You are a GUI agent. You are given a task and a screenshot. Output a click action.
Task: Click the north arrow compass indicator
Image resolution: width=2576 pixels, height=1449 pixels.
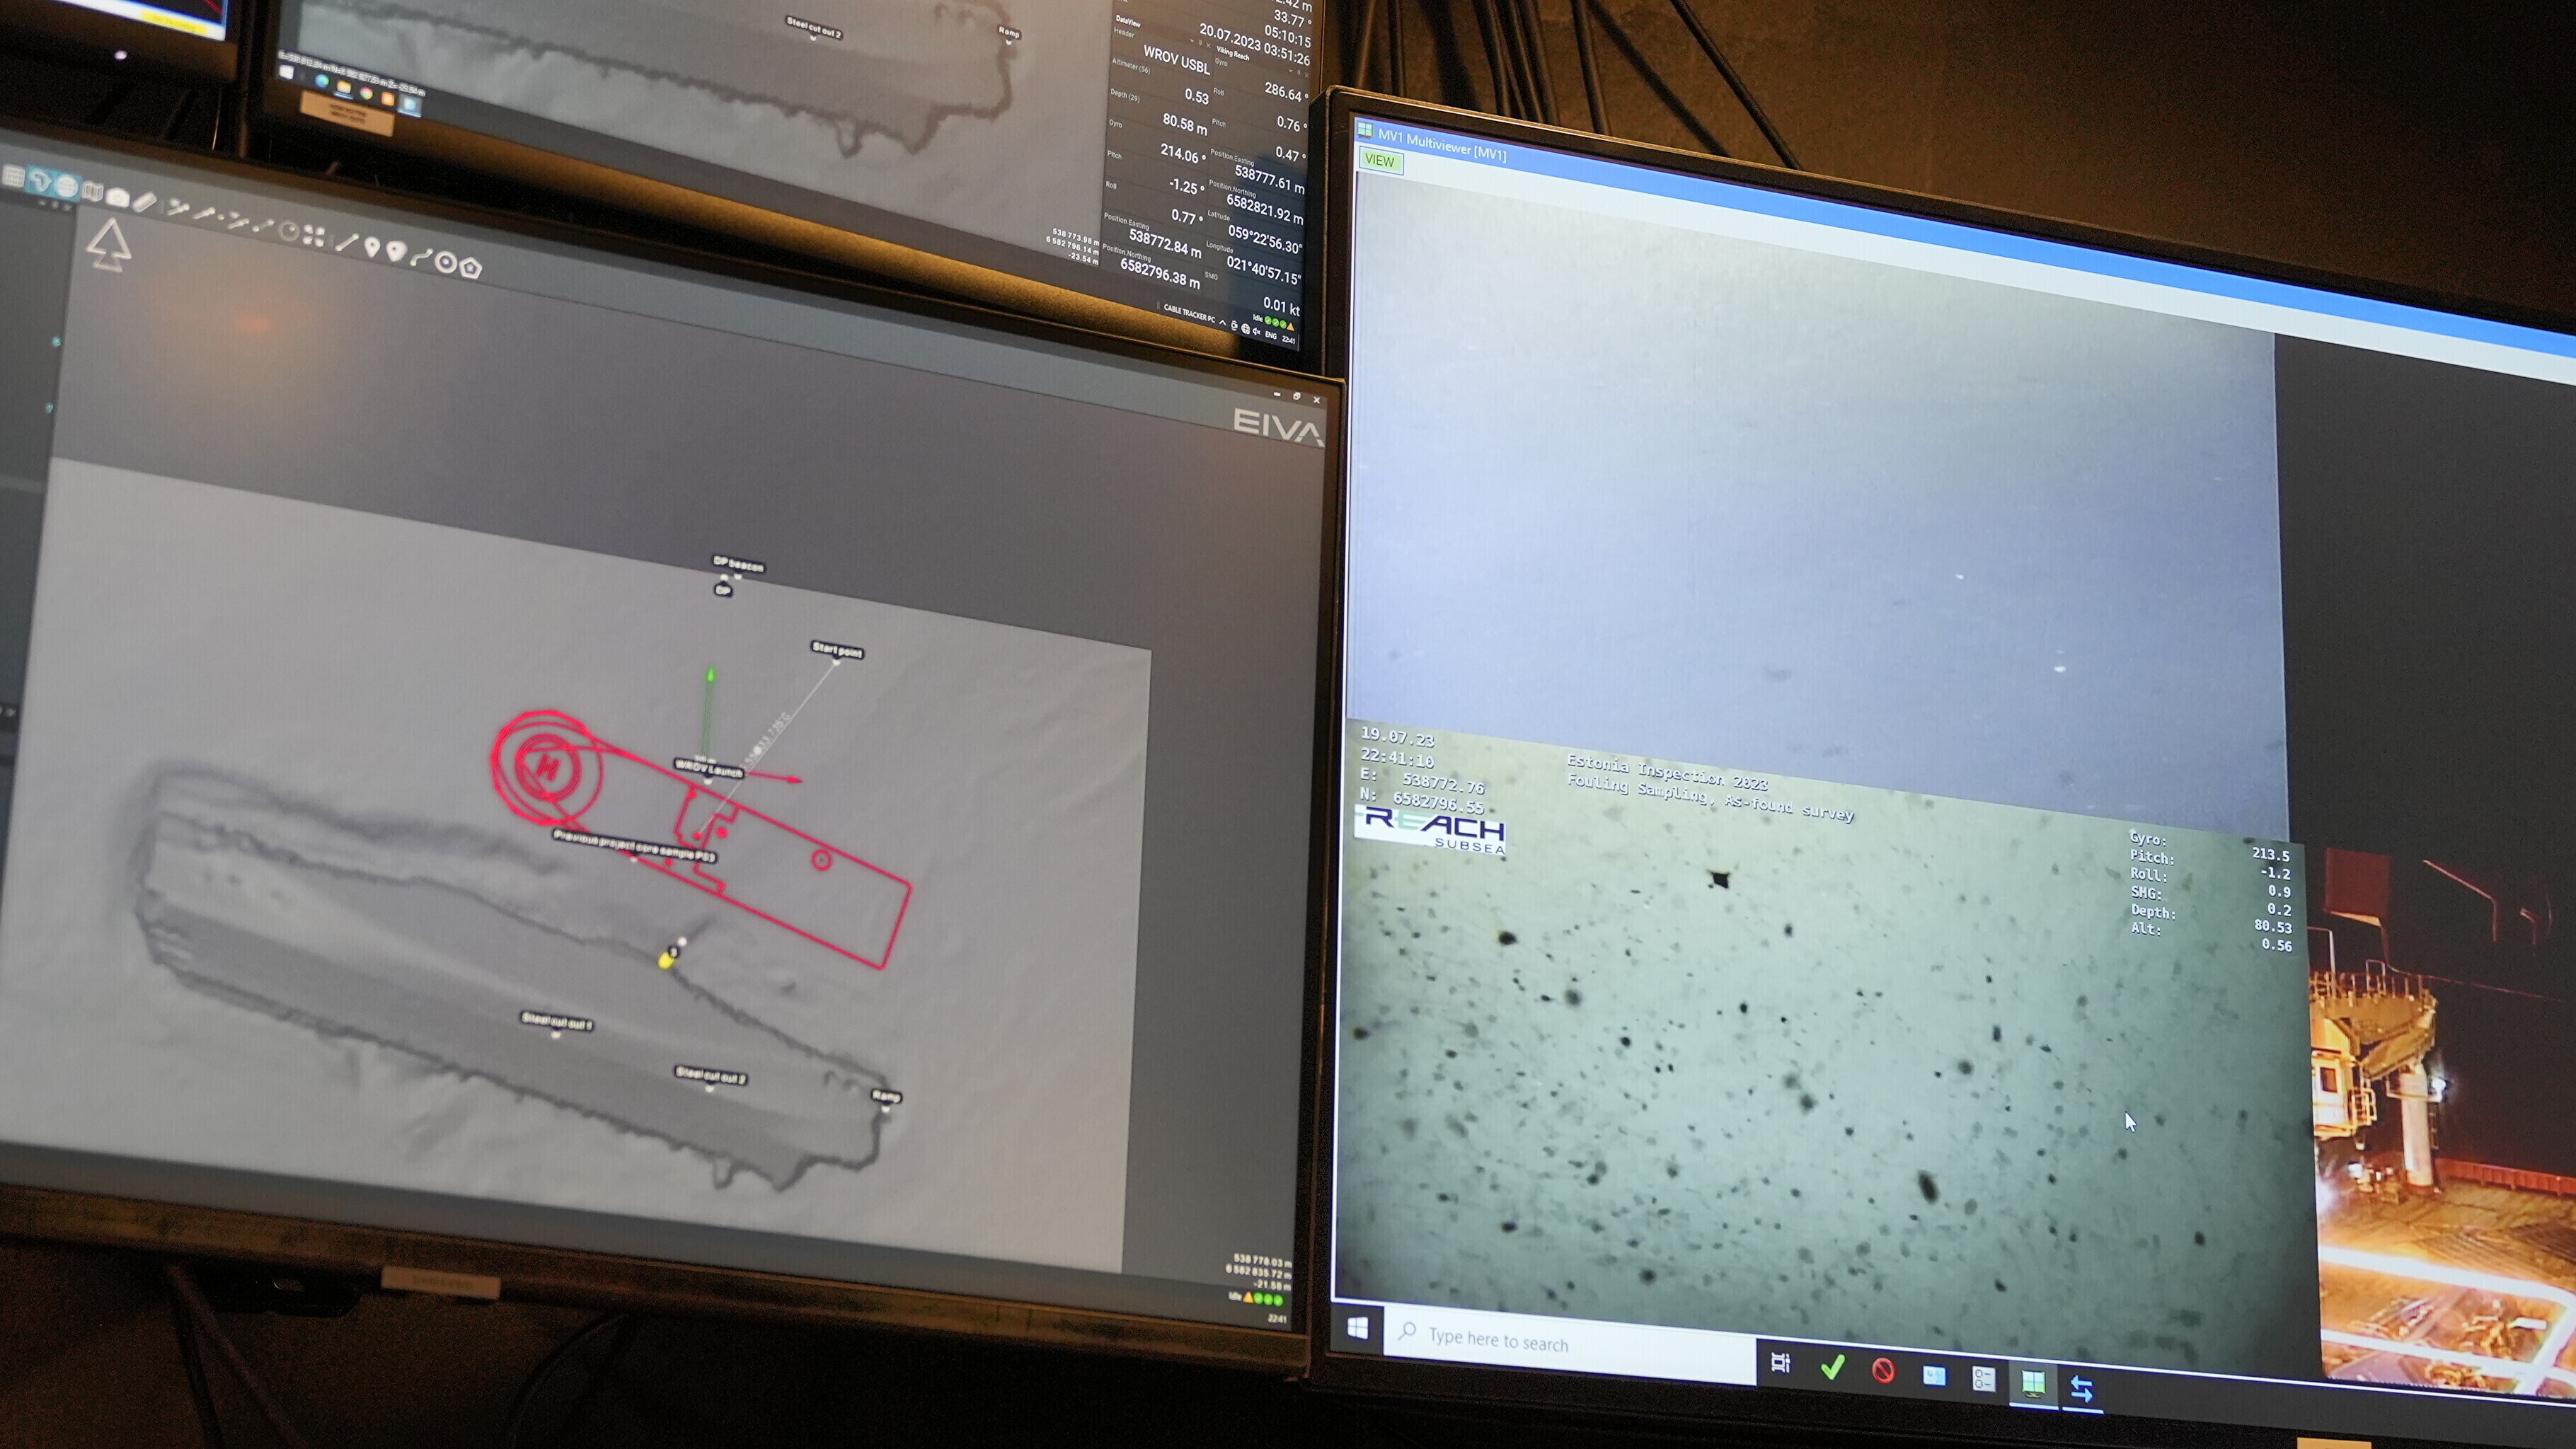pyautogui.click(x=108, y=245)
